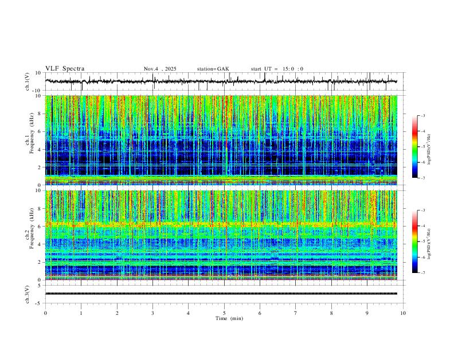Click the "station=GAK" header text
The image size is (454, 351).
point(213,69)
